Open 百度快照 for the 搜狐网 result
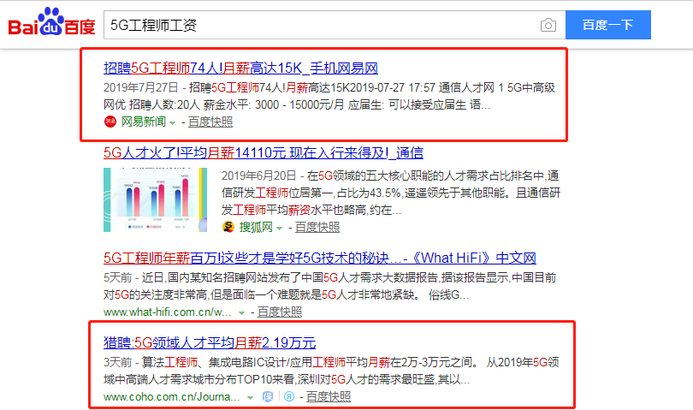The width and height of the screenshot is (693, 410). point(317,228)
